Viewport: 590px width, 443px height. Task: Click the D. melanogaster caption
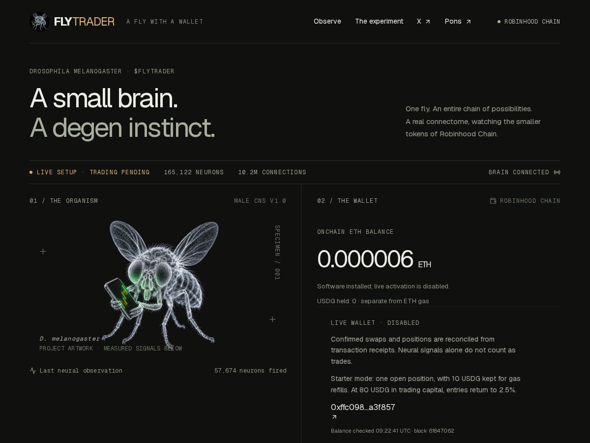(x=69, y=339)
